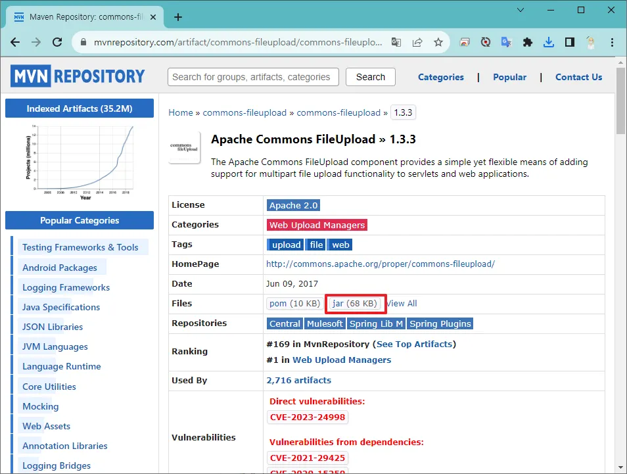Open the Spring Plugins repository tag
The height and width of the screenshot is (474, 627).
coord(440,323)
